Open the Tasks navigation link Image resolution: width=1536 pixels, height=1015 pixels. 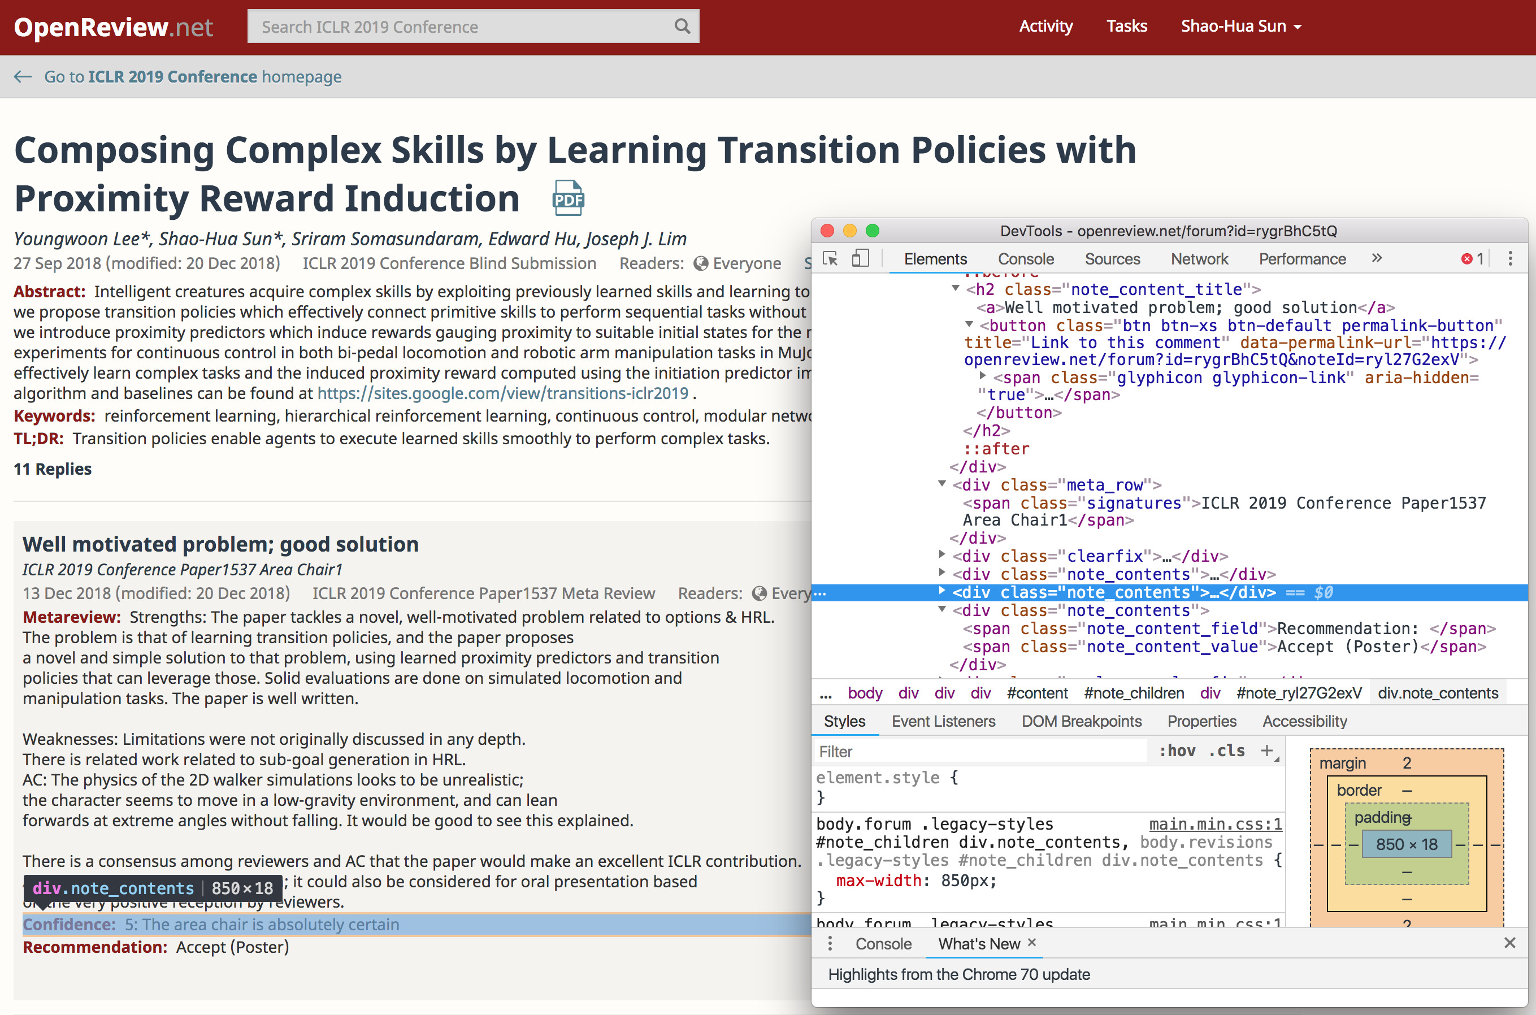click(x=1126, y=27)
